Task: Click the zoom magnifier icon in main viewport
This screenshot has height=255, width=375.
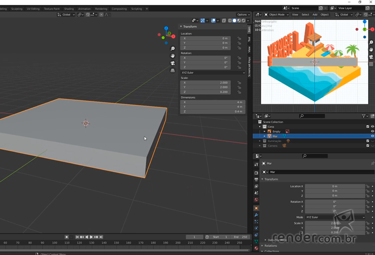Action: click(173, 49)
